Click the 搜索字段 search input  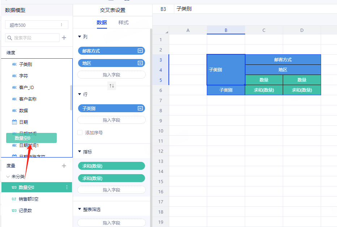pyautogui.click(x=35, y=38)
